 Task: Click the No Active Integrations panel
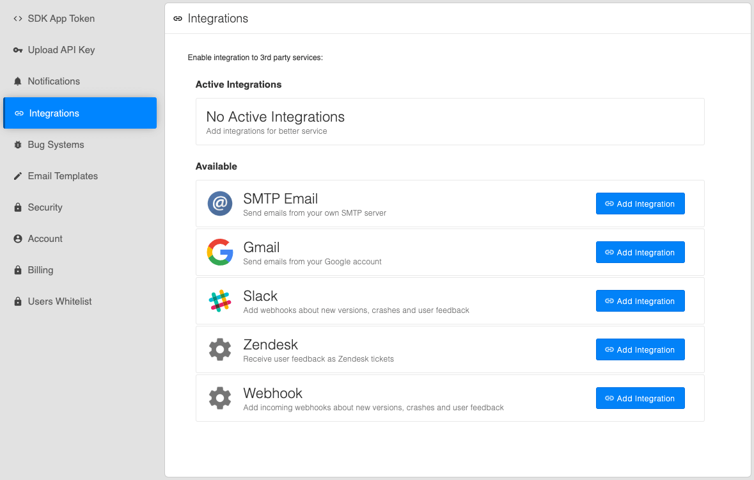tap(450, 122)
